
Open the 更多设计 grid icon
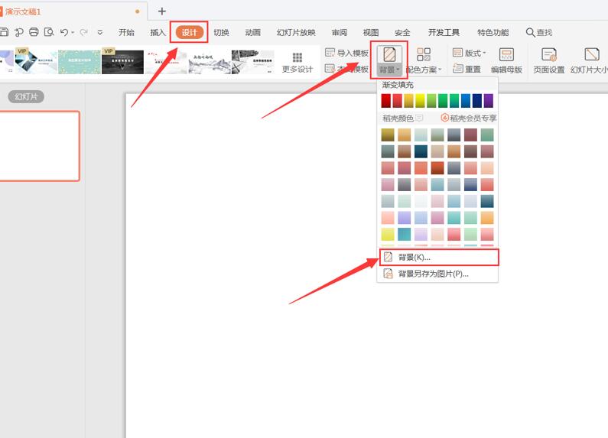(x=297, y=58)
